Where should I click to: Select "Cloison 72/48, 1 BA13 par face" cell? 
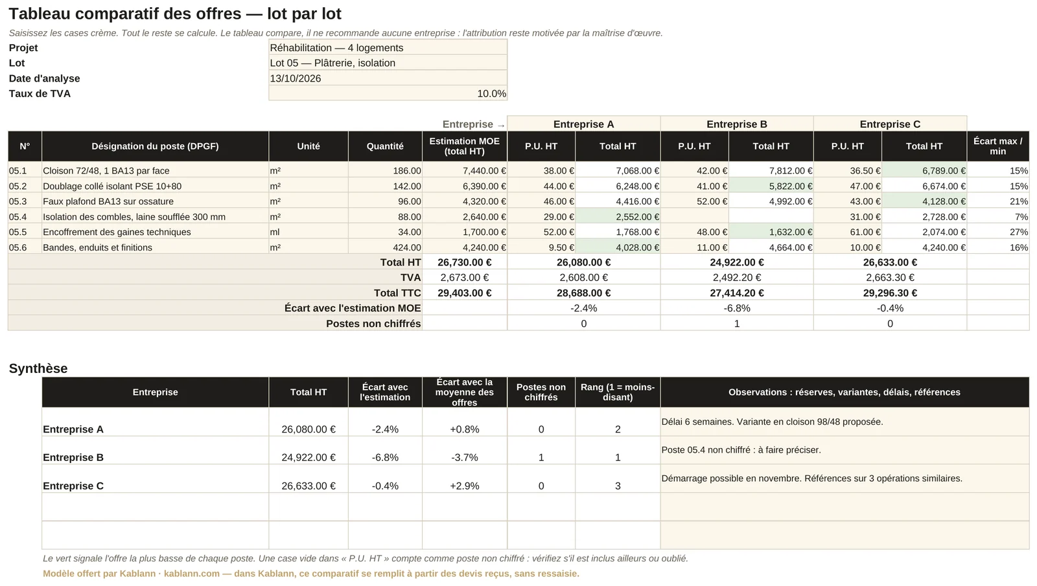155,170
